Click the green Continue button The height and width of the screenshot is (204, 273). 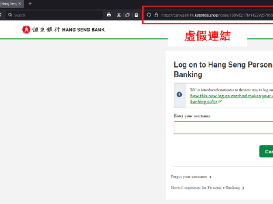(x=266, y=151)
